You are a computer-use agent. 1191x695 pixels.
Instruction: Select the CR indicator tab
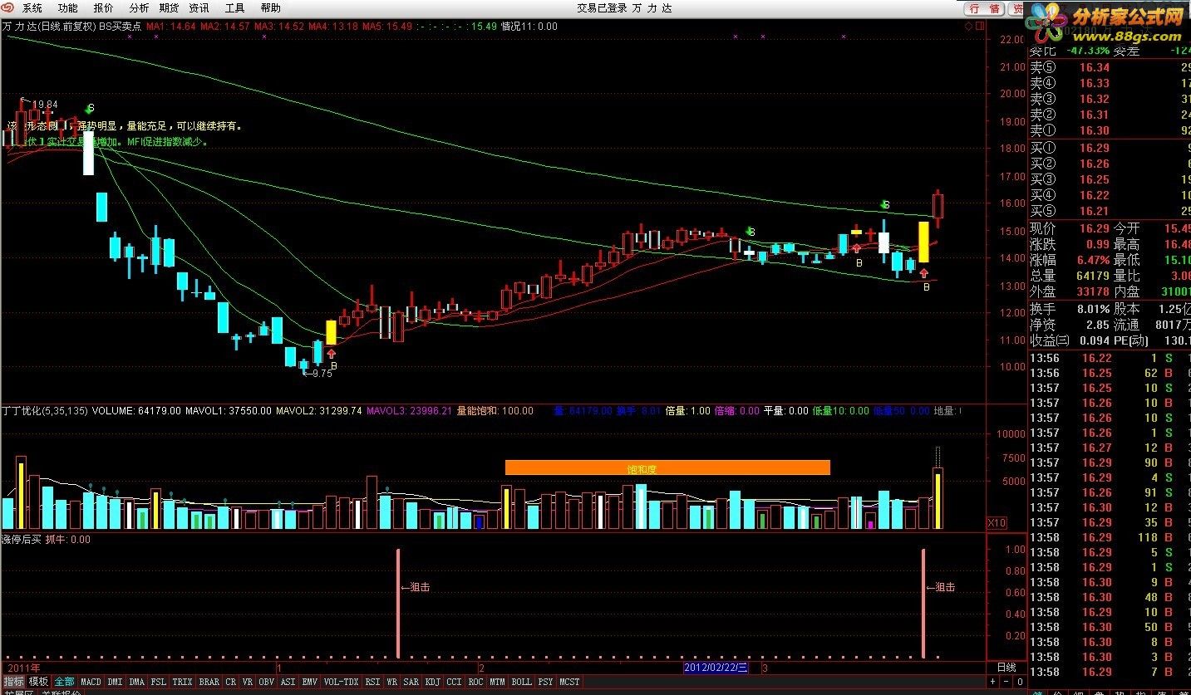[x=230, y=682]
